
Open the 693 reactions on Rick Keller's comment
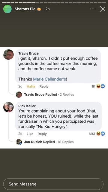pos(97,134)
